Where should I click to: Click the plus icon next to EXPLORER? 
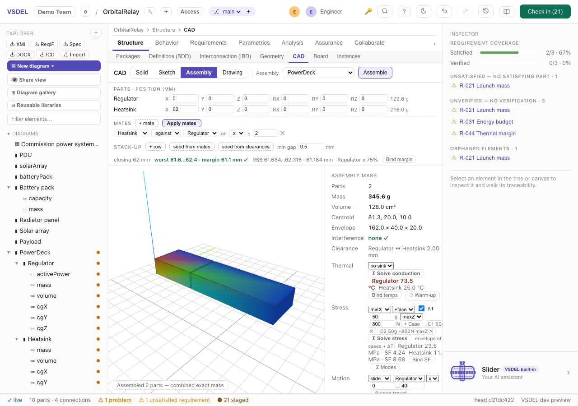96,33
